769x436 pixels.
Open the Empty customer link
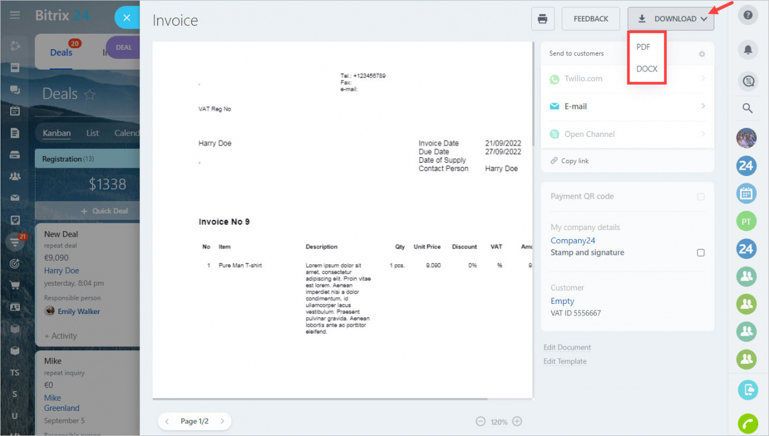tap(562, 301)
